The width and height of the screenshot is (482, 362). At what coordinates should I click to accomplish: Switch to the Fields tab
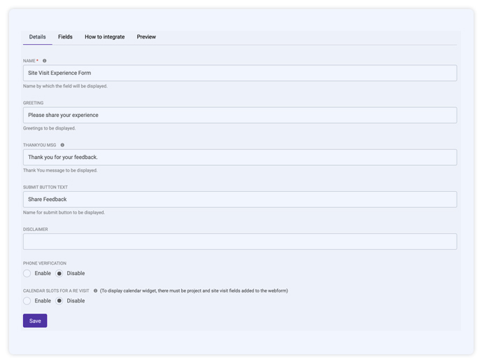pyautogui.click(x=65, y=37)
